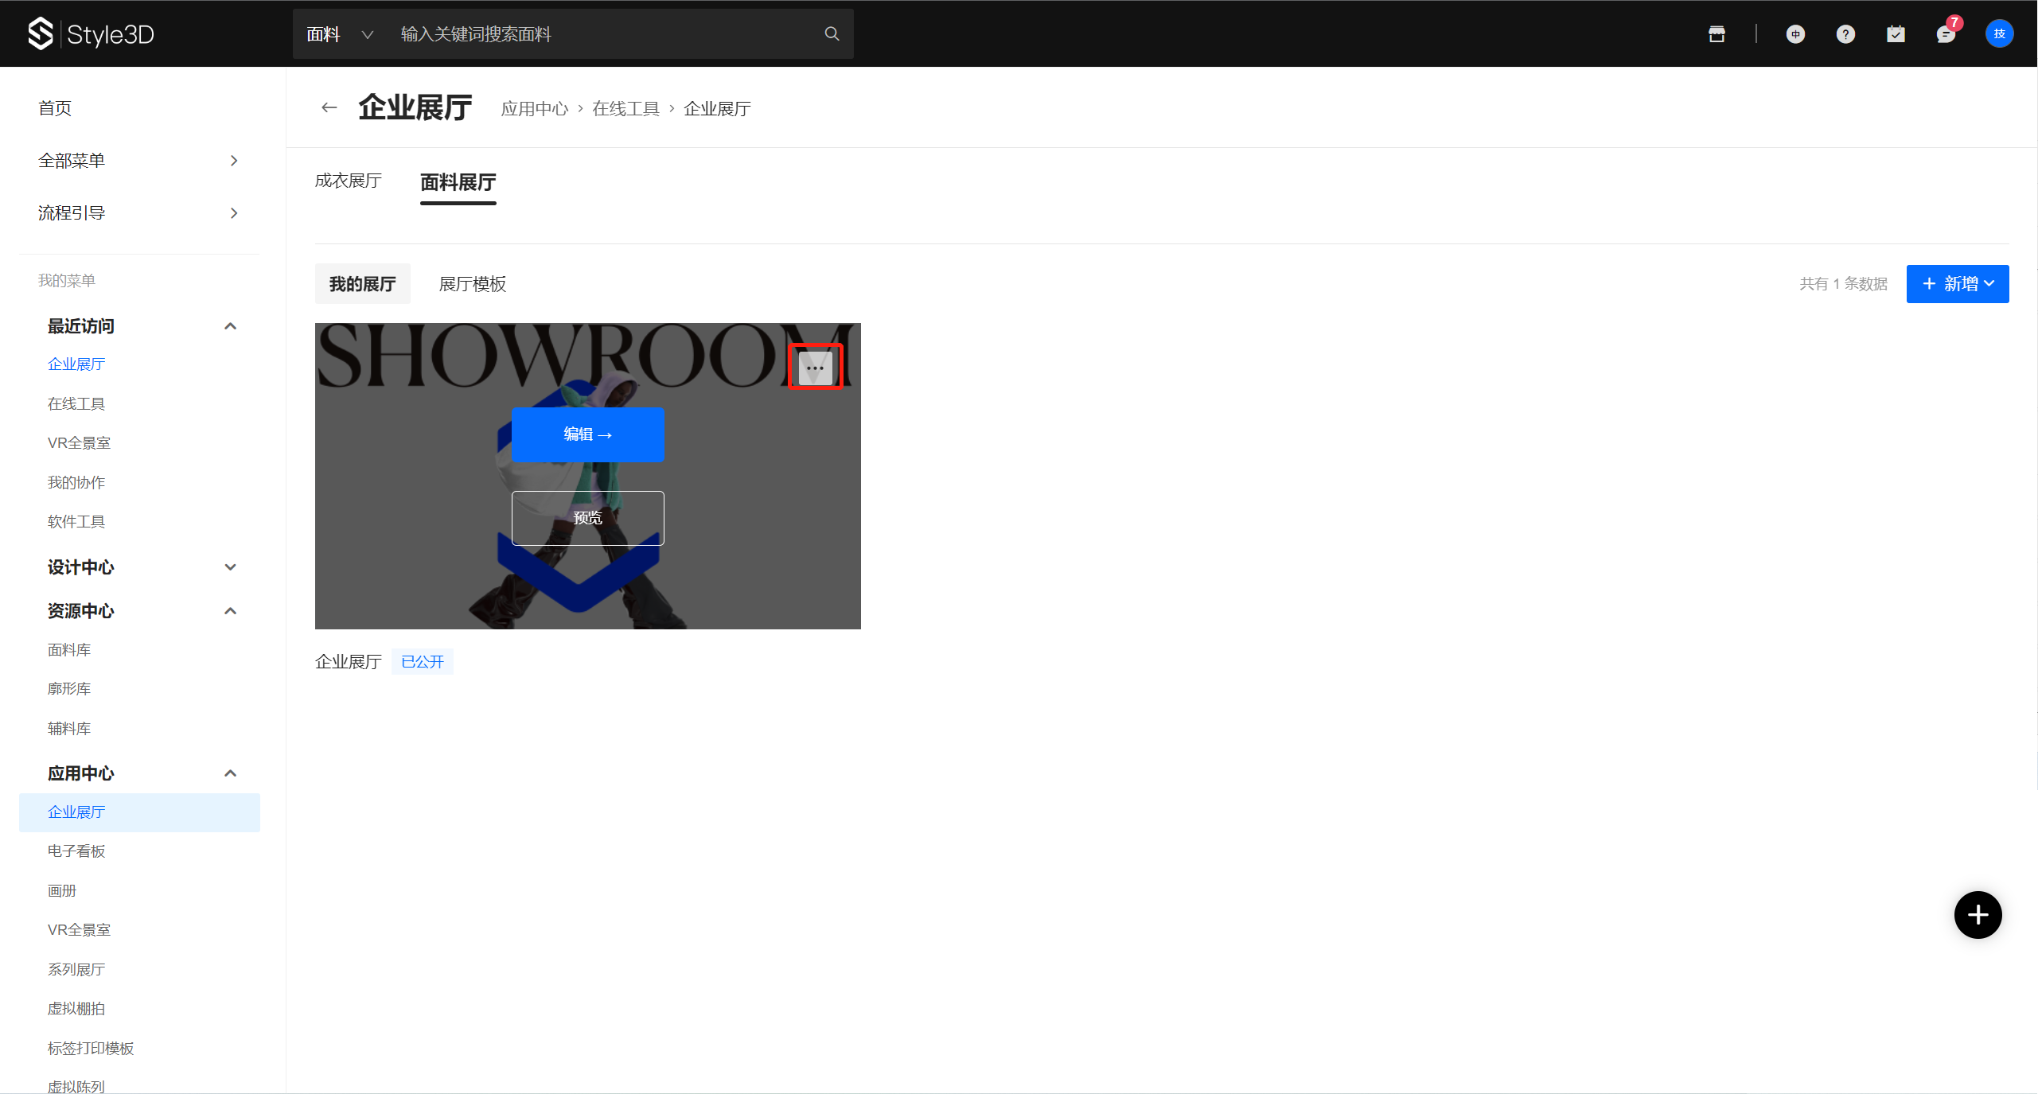Open 虚拟陈列 in the sidebar
Image resolution: width=2038 pixels, height=1094 pixels.
(76, 1086)
